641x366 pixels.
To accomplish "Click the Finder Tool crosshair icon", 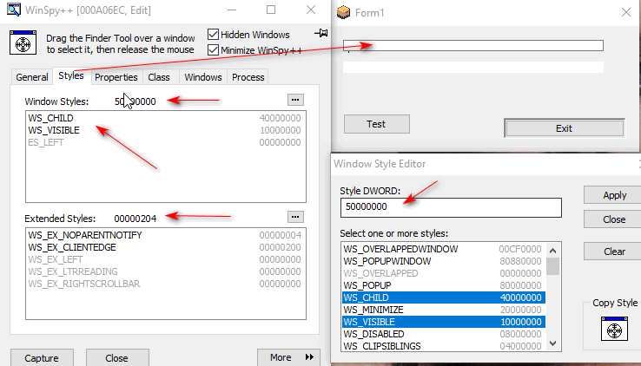I will [22, 43].
